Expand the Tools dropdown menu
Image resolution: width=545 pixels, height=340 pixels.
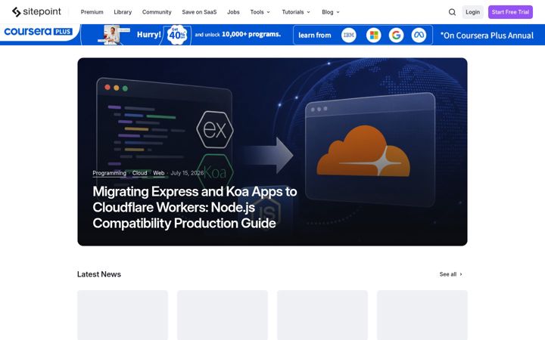coord(260,12)
